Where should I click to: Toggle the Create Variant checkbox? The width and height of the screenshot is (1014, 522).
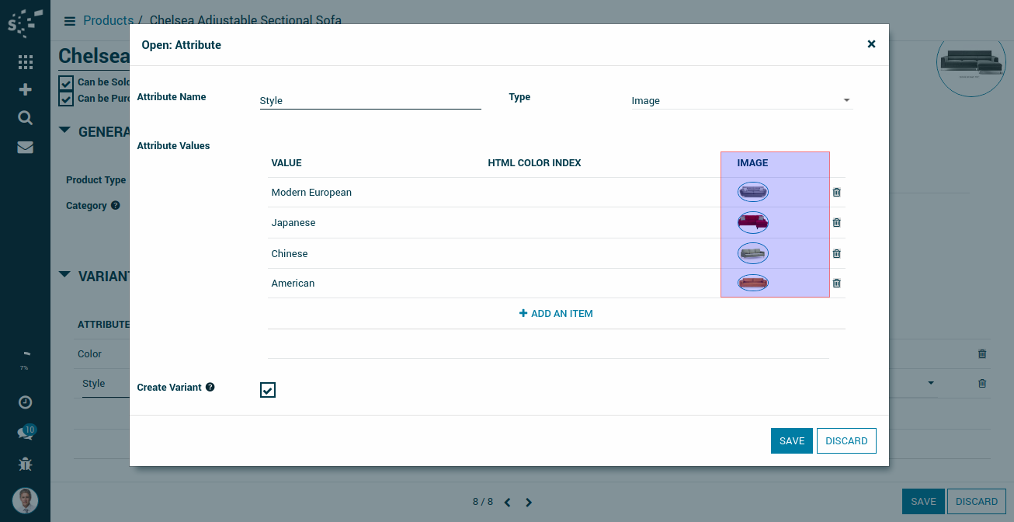[x=268, y=390]
